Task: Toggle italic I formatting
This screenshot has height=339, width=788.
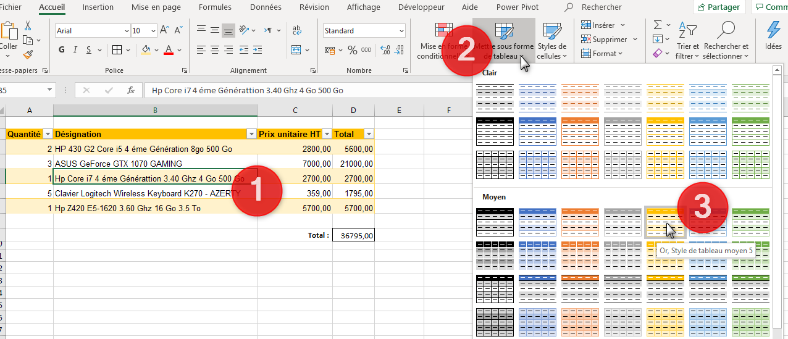Action: click(76, 50)
